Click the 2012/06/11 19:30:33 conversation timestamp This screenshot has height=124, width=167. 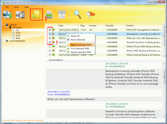[117, 104]
